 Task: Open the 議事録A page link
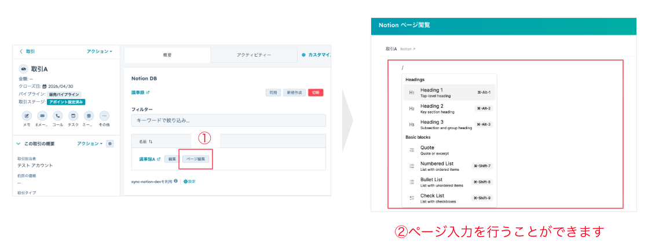tap(149, 159)
